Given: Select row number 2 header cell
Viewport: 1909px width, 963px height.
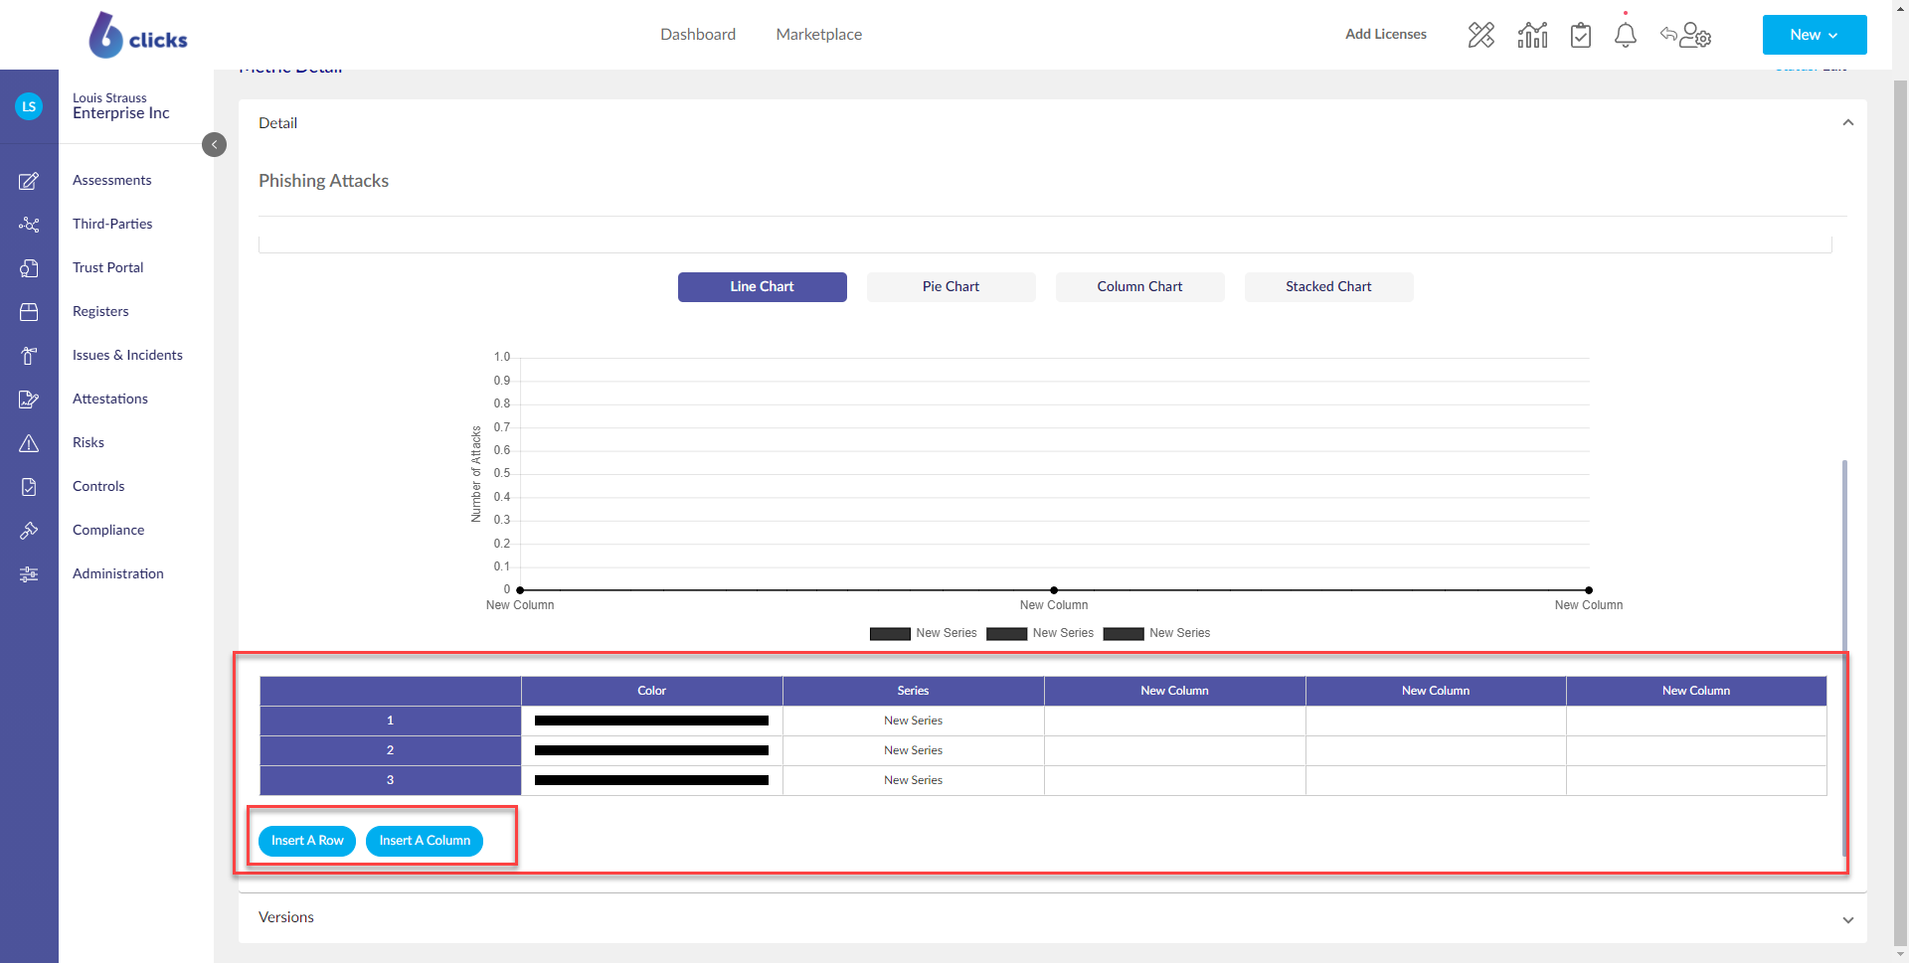Looking at the screenshot, I should tap(390, 750).
